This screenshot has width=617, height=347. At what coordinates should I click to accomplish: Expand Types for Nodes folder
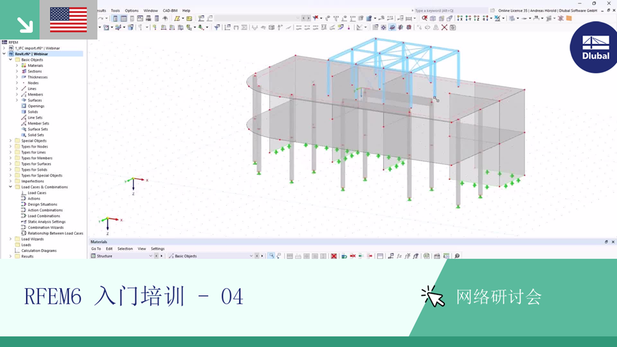coord(11,147)
